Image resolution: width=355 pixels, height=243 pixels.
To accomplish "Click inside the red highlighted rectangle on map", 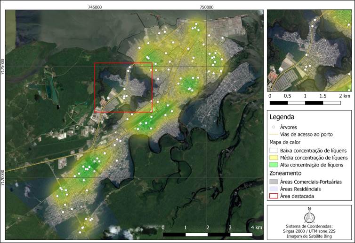I will click(123, 87).
